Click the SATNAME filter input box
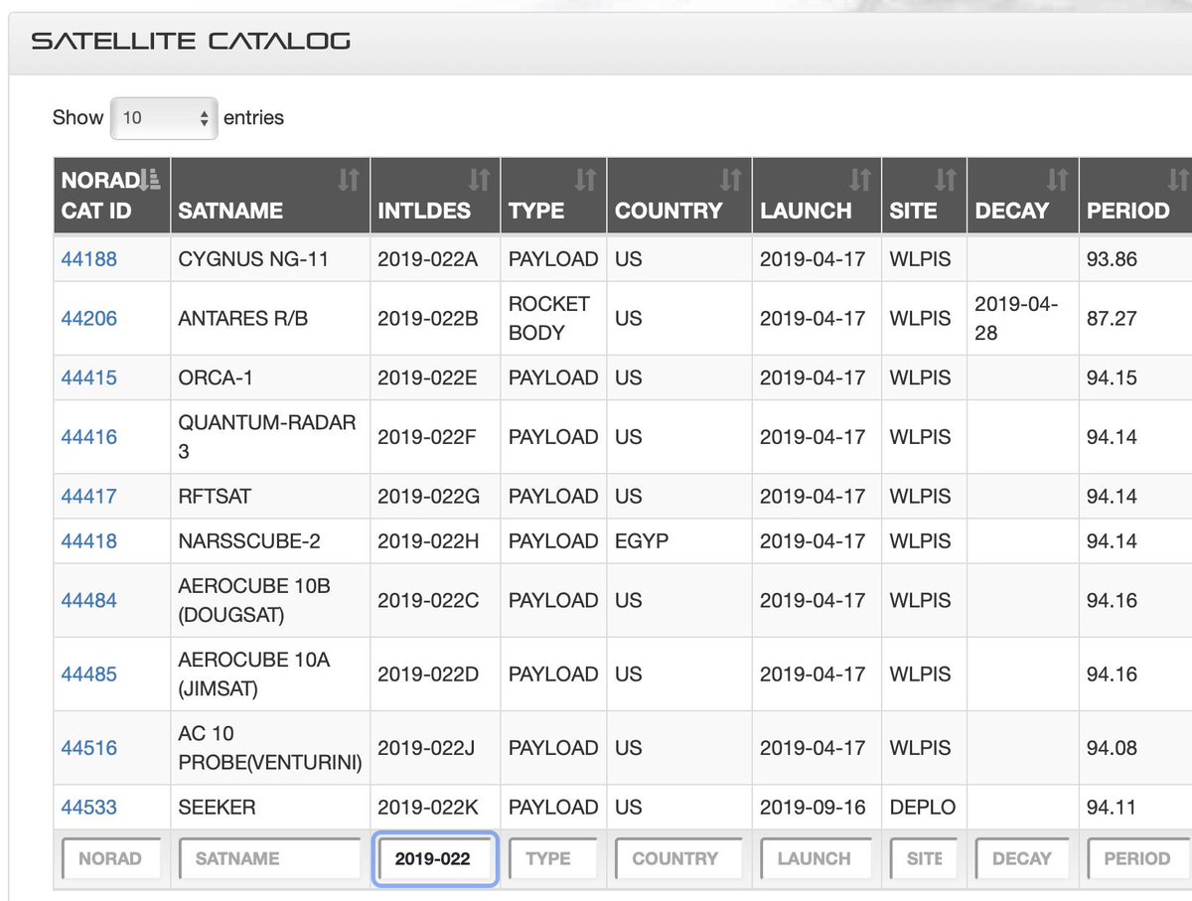Screen dimensions: 1192x901 click(269, 858)
